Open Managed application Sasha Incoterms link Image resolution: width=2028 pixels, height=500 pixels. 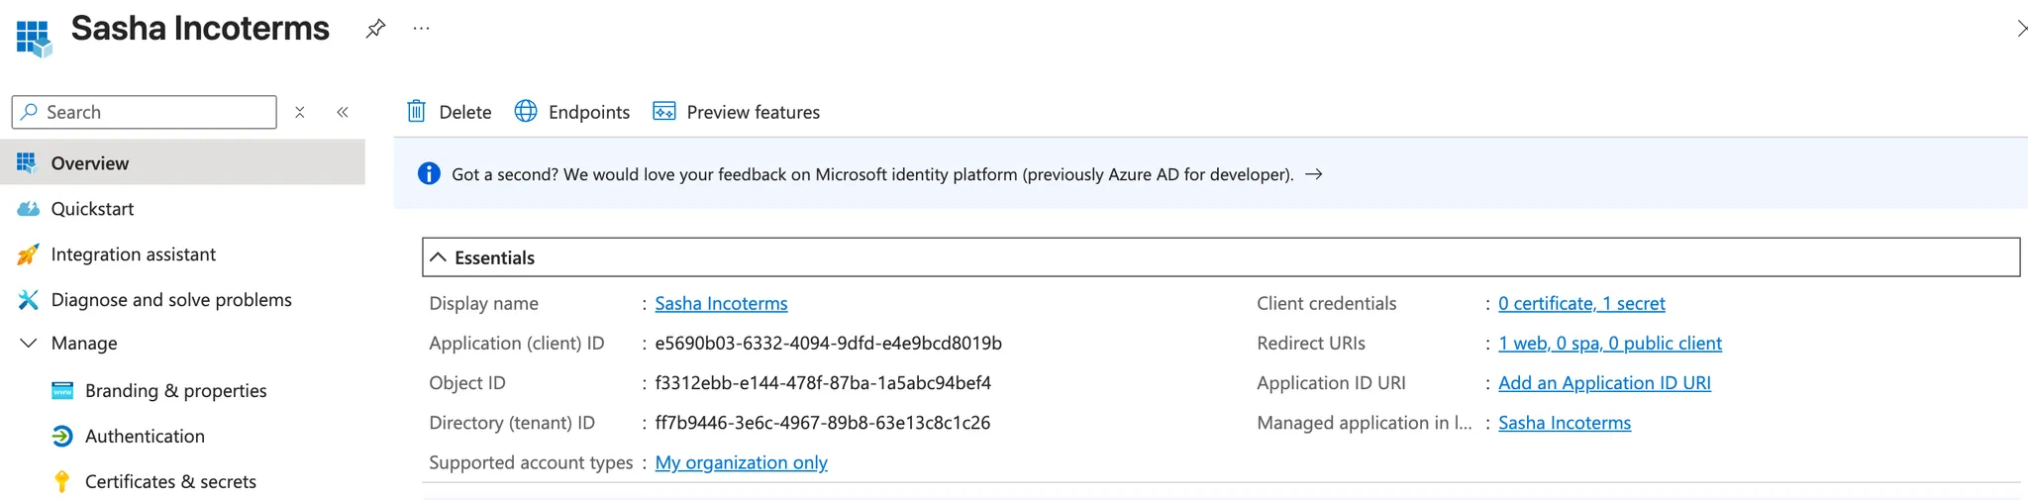click(1565, 423)
